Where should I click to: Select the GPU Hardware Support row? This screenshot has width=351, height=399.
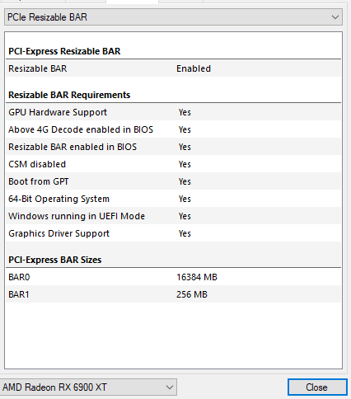click(x=173, y=112)
